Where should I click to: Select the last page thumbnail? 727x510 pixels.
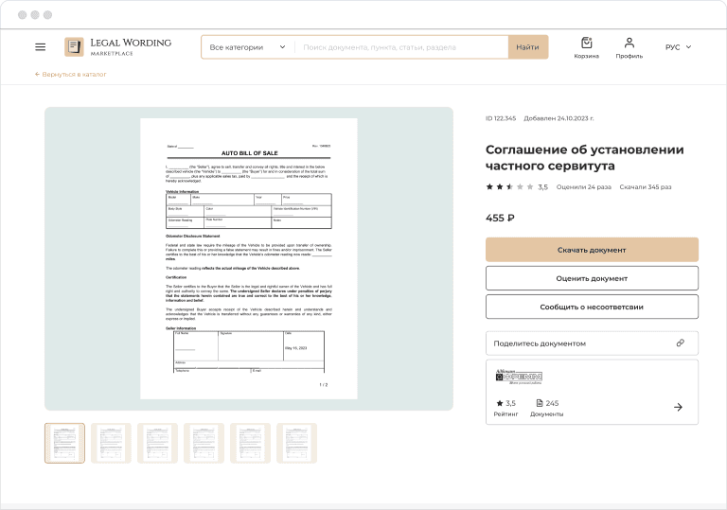coord(296,443)
